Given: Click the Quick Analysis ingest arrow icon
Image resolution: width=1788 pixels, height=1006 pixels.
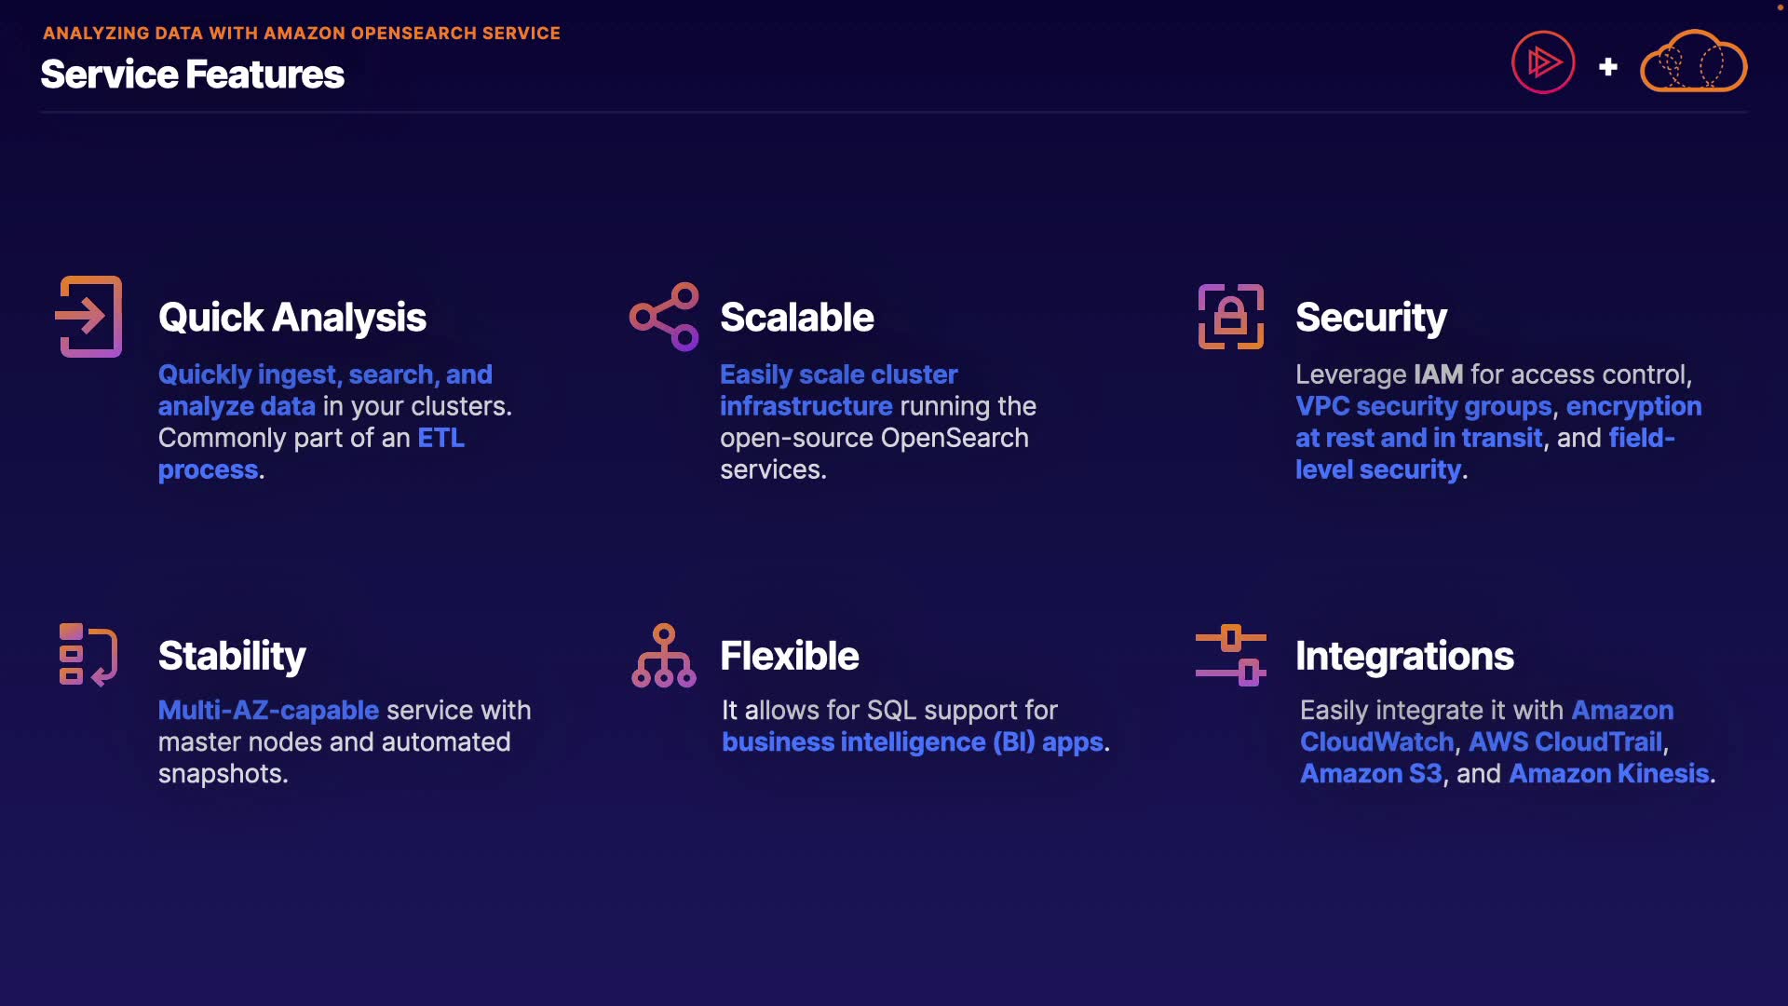Looking at the screenshot, I should point(89,317).
